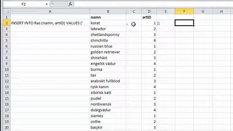This screenshot has height=131, width=233.
Task: Select row 20 header
Action: pyautogui.click(x=7, y=127)
